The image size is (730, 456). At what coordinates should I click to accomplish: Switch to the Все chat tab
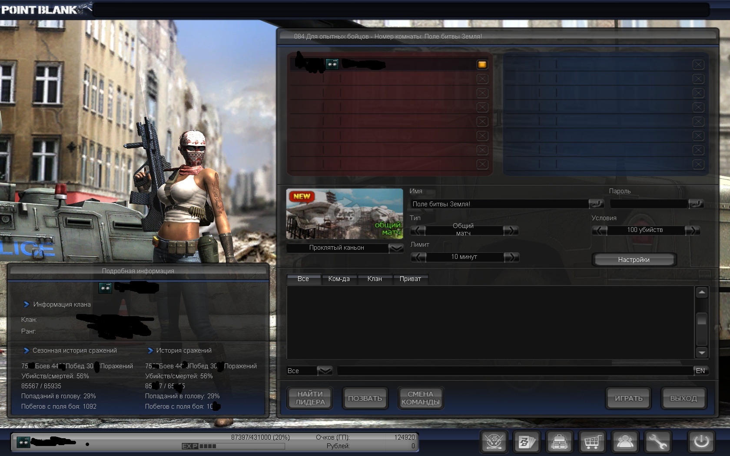(x=303, y=279)
